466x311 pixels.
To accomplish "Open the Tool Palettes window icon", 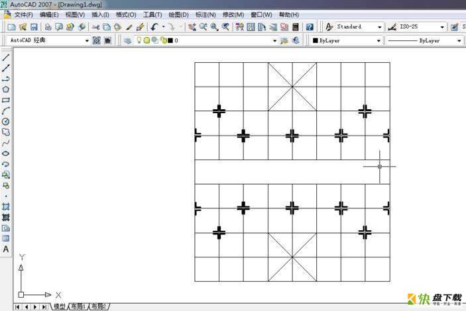I will 262,27.
